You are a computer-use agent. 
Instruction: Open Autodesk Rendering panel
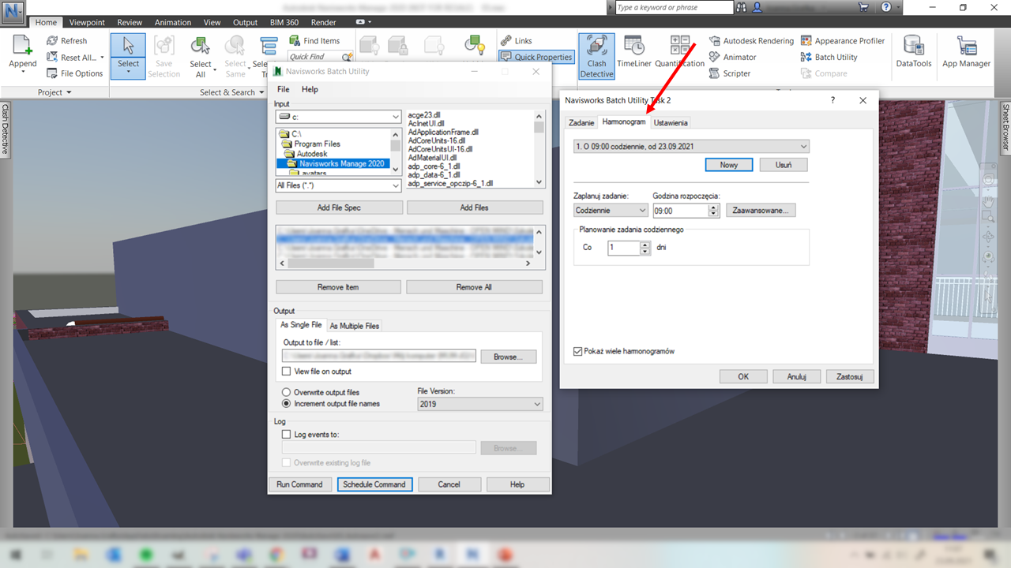(x=751, y=41)
